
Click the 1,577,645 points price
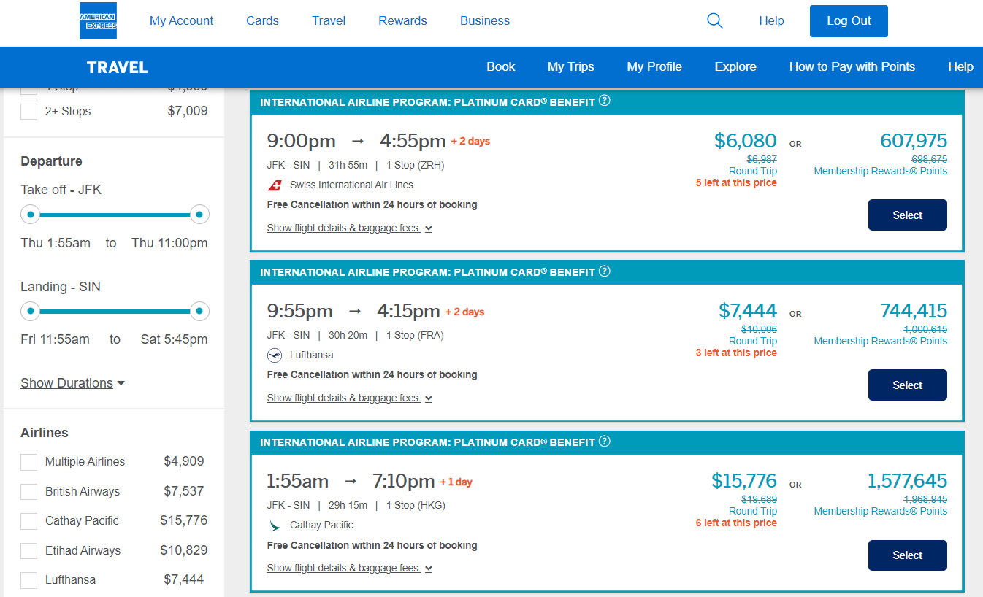[x=907, y=481]
